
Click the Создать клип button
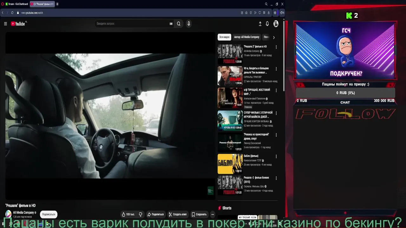[x=177, y=214]
